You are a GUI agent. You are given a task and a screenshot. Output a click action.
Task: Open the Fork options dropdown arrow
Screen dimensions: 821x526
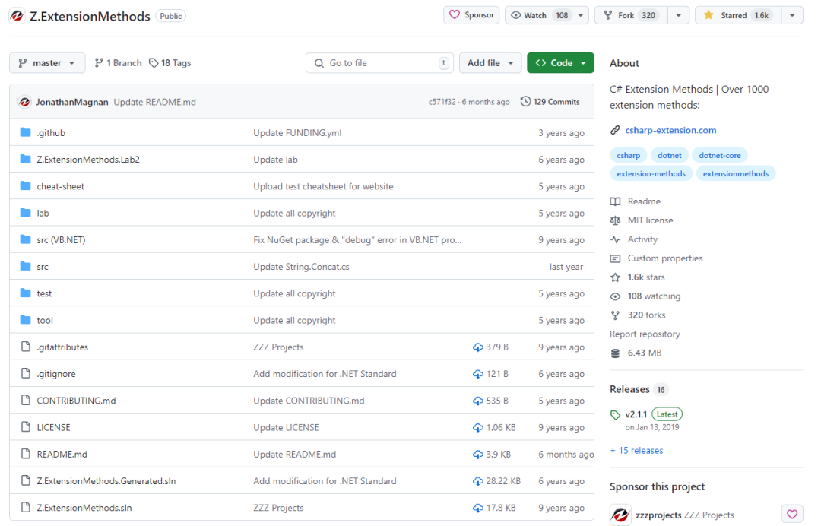[x=679, y=15]
